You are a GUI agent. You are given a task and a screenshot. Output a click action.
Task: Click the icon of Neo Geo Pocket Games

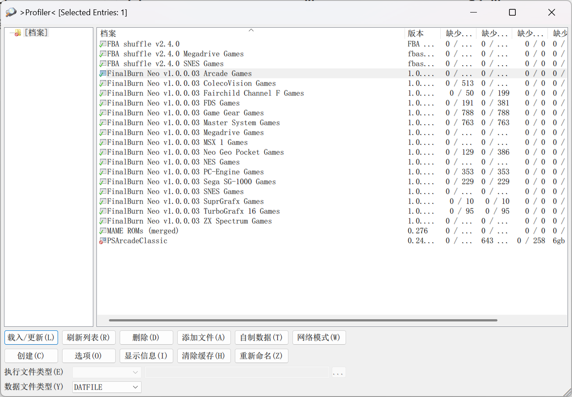[103, 152]
